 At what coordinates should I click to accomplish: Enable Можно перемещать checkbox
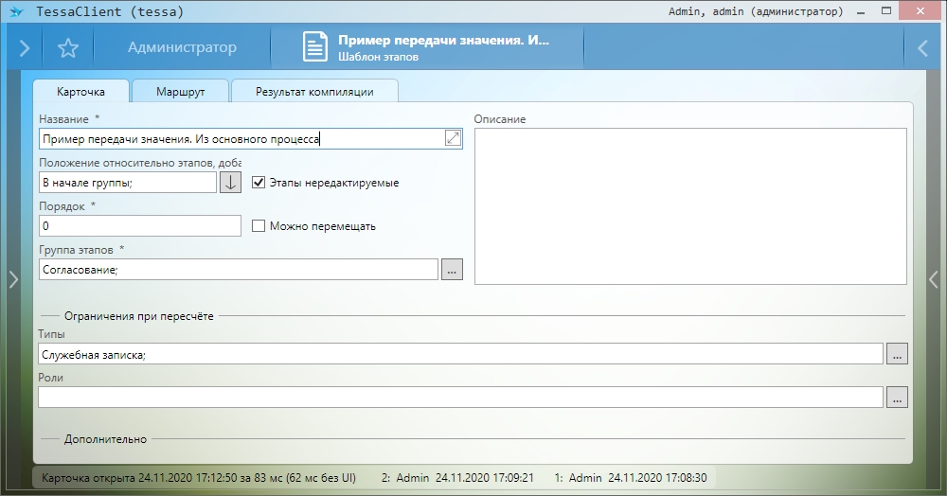(x=259, y=226)
